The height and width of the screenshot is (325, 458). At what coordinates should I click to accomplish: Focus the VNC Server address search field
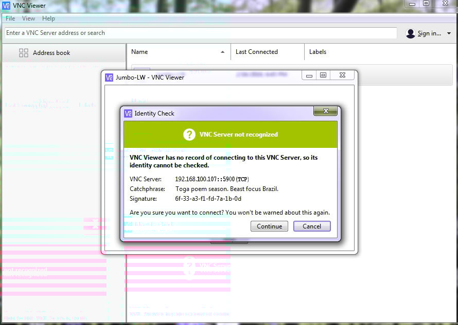(x=201, y=33)
